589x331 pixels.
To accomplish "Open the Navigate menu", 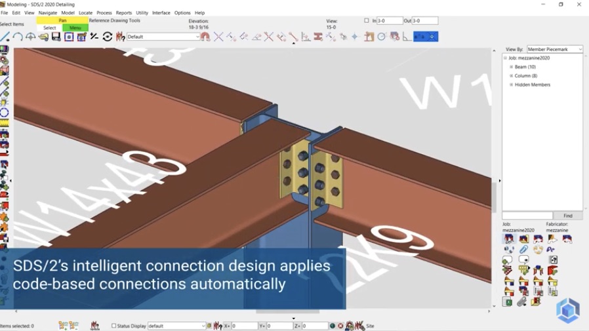I will point(48,12).
